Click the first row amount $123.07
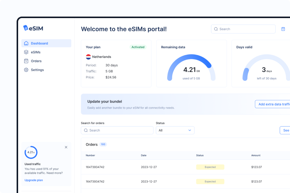Screen dimensions: 290x193 tap(256, 167)
